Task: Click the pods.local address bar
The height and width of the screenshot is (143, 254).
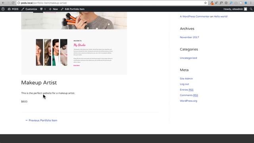Action: coord(112,3)
